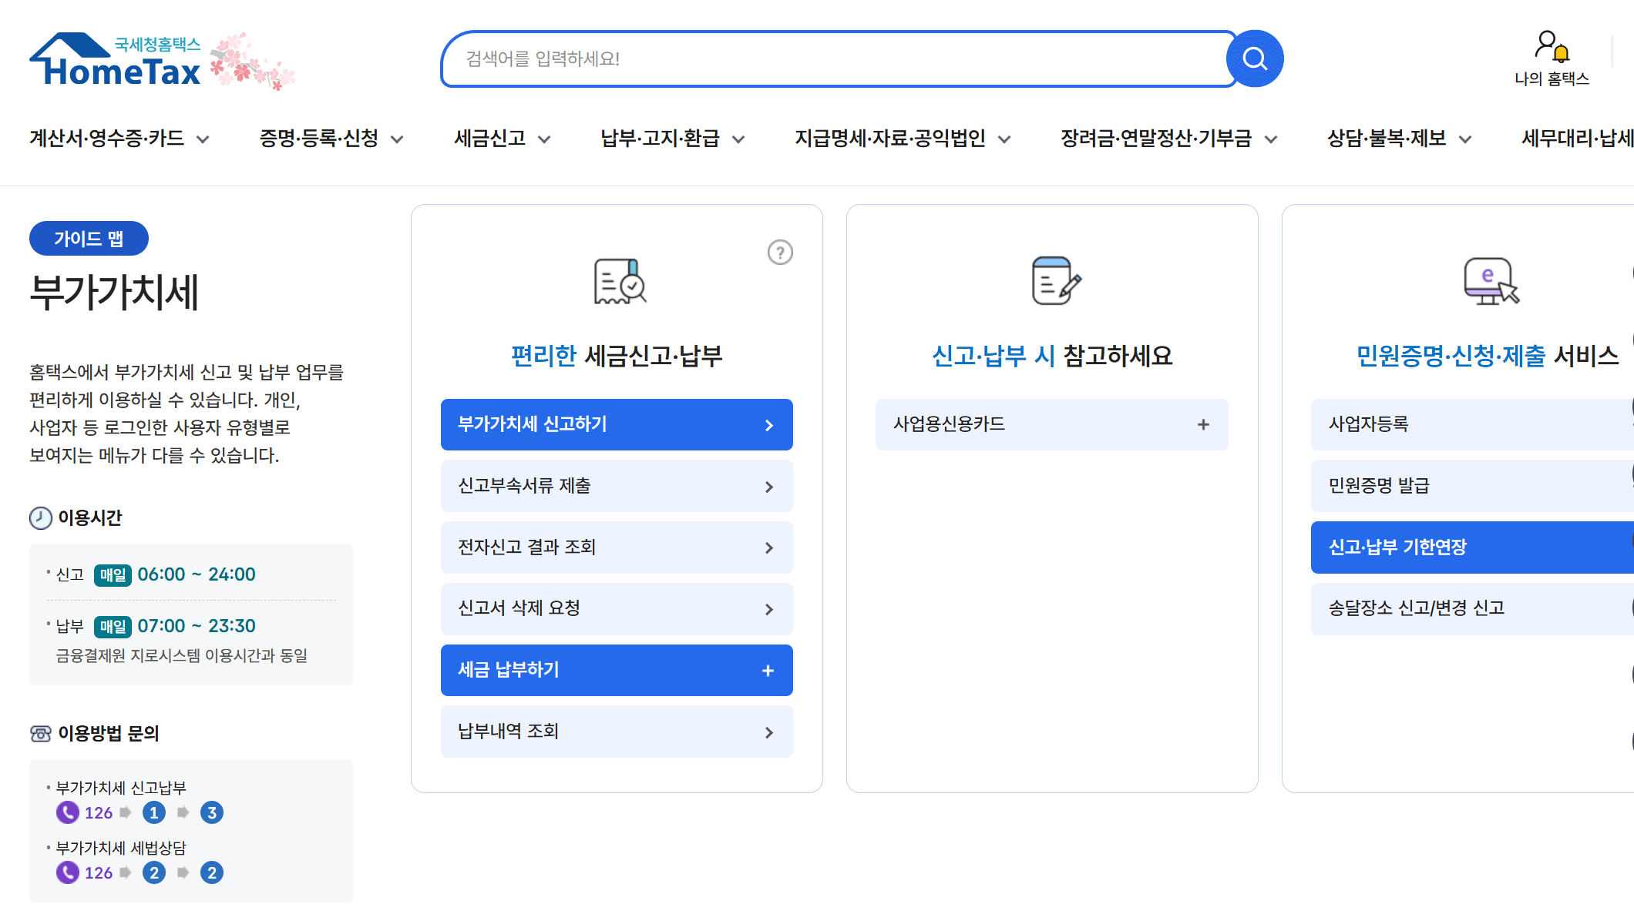Expand the 사업용신용카드 section with plus
Screen dimensions: 1634x904
point(1204,424)
